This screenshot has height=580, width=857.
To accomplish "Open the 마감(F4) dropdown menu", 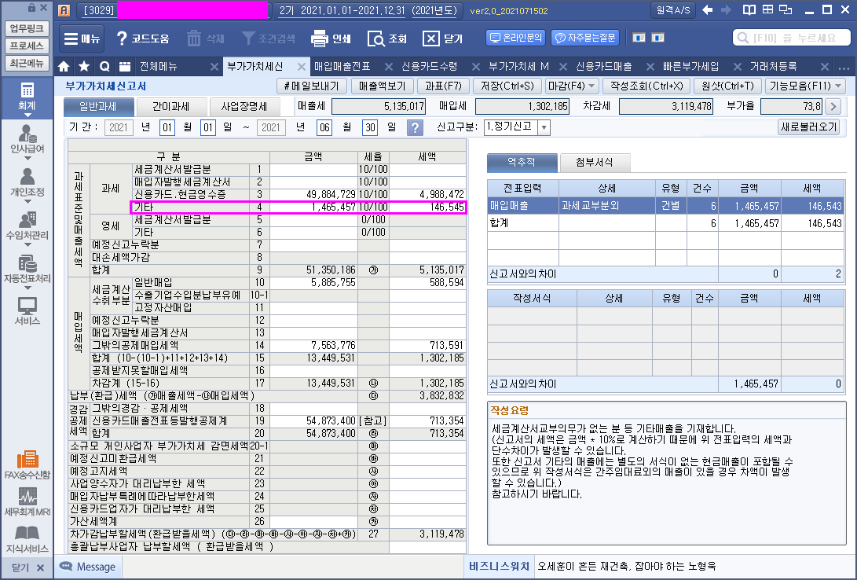I will point(572,86).
